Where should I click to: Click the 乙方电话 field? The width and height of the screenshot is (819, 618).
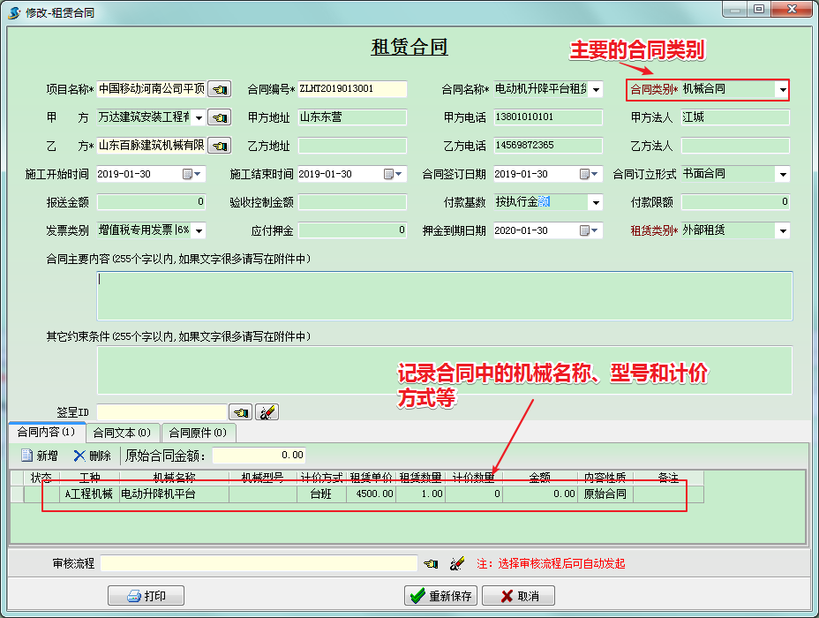pyautogui.click(x=548, y=145)
